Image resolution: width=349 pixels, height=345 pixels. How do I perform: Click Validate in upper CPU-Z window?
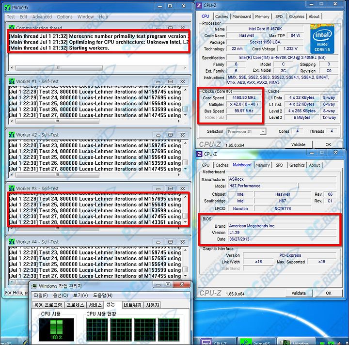point(298,144)
